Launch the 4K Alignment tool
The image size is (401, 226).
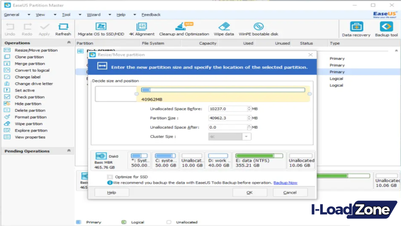tap(142, 29)
